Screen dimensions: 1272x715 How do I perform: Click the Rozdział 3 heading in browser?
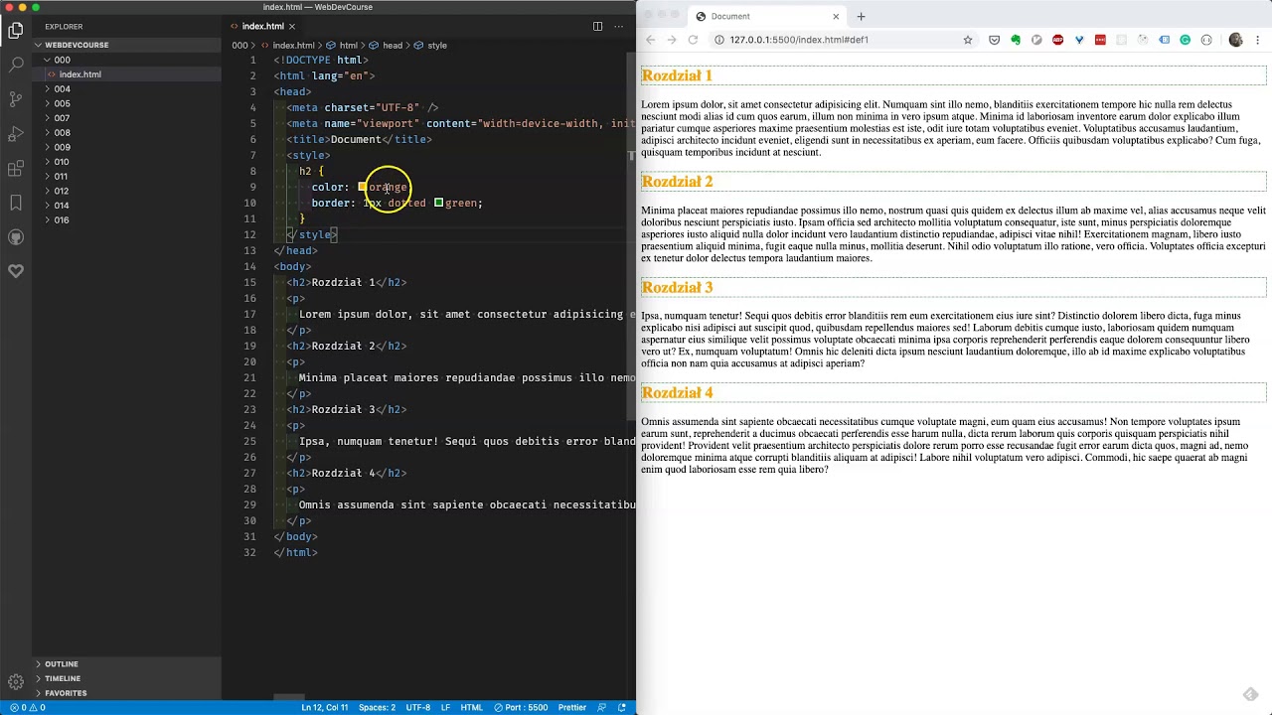pyautogui.click(x=677, y=287)
